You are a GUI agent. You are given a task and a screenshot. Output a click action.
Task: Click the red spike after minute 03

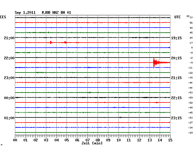click(51, 43)
